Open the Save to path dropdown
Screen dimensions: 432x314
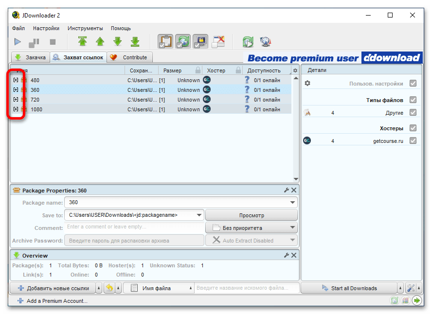tap(199, 215)
